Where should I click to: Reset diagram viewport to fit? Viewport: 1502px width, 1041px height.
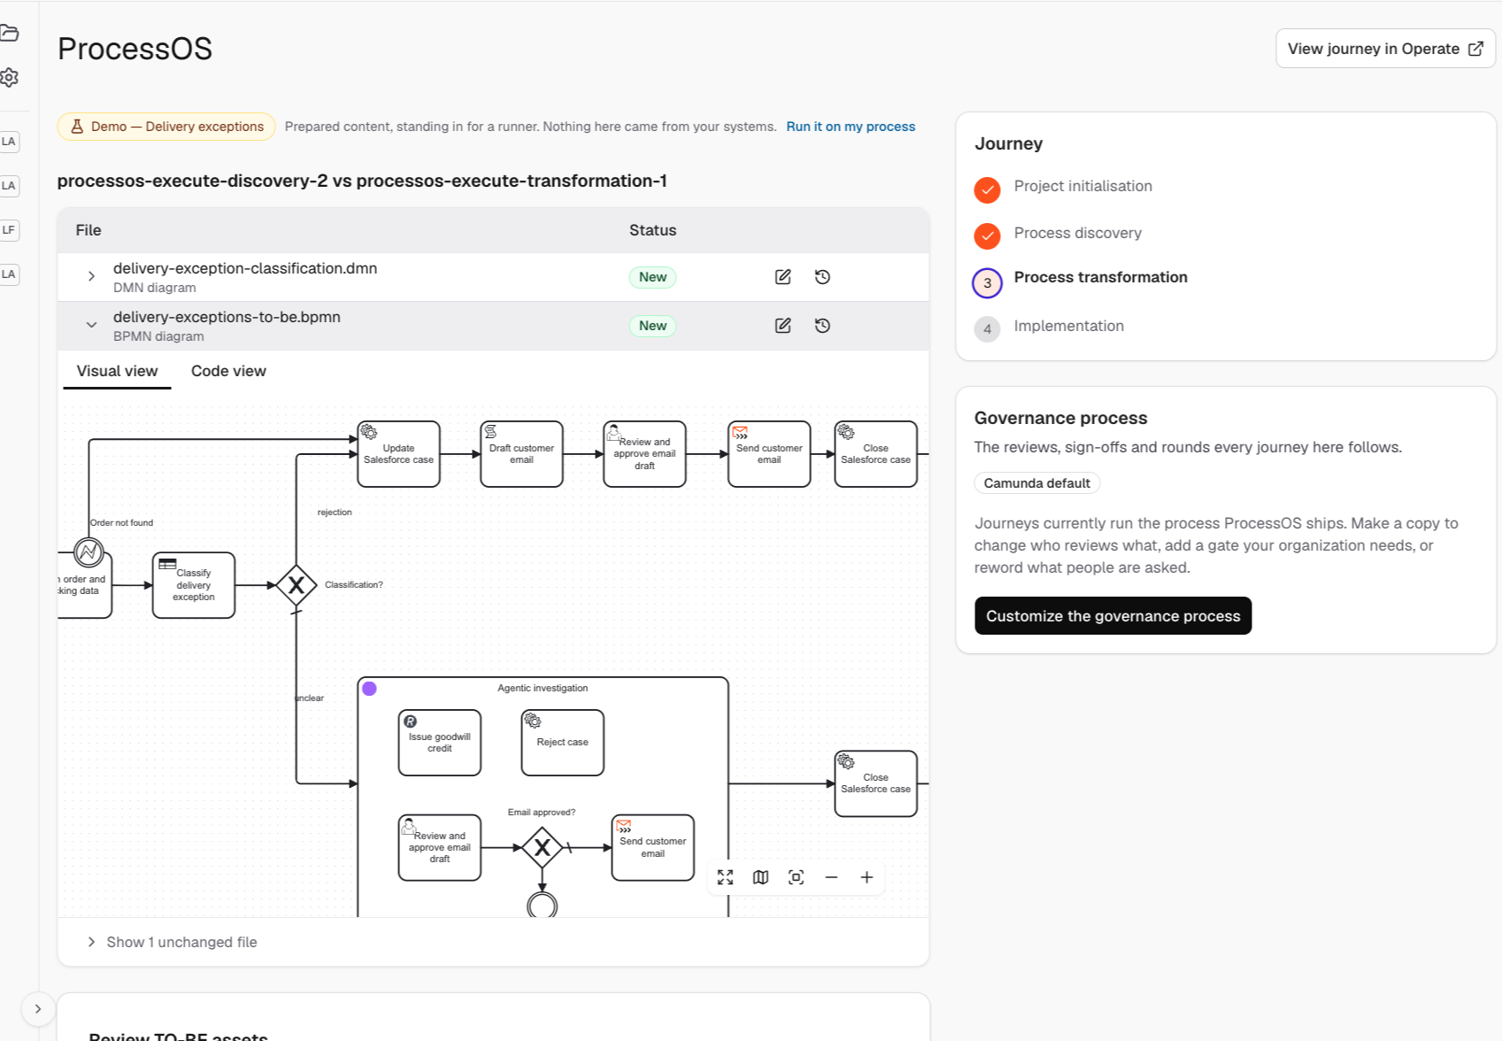click(x=796, y=877)
